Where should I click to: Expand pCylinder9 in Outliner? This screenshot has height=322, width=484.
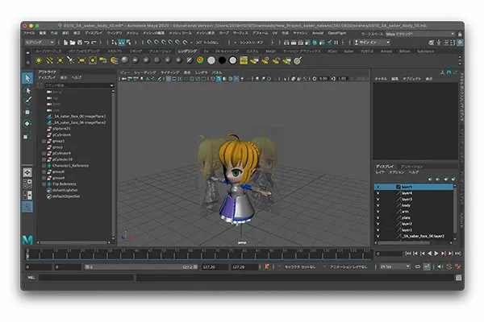coord(44,154)
